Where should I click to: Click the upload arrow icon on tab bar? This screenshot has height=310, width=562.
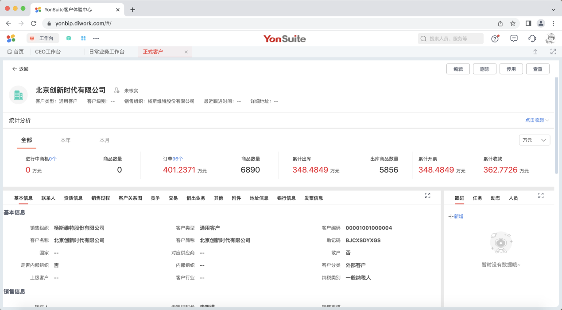click(x=535, y=52)
